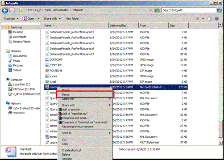Click the Search Infopath field
The width and height of the screenshot is (224, 161).
point(189,10)
